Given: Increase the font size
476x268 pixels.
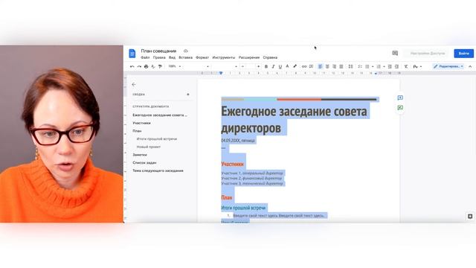Looking at the screenshot, I should [258, 66].
